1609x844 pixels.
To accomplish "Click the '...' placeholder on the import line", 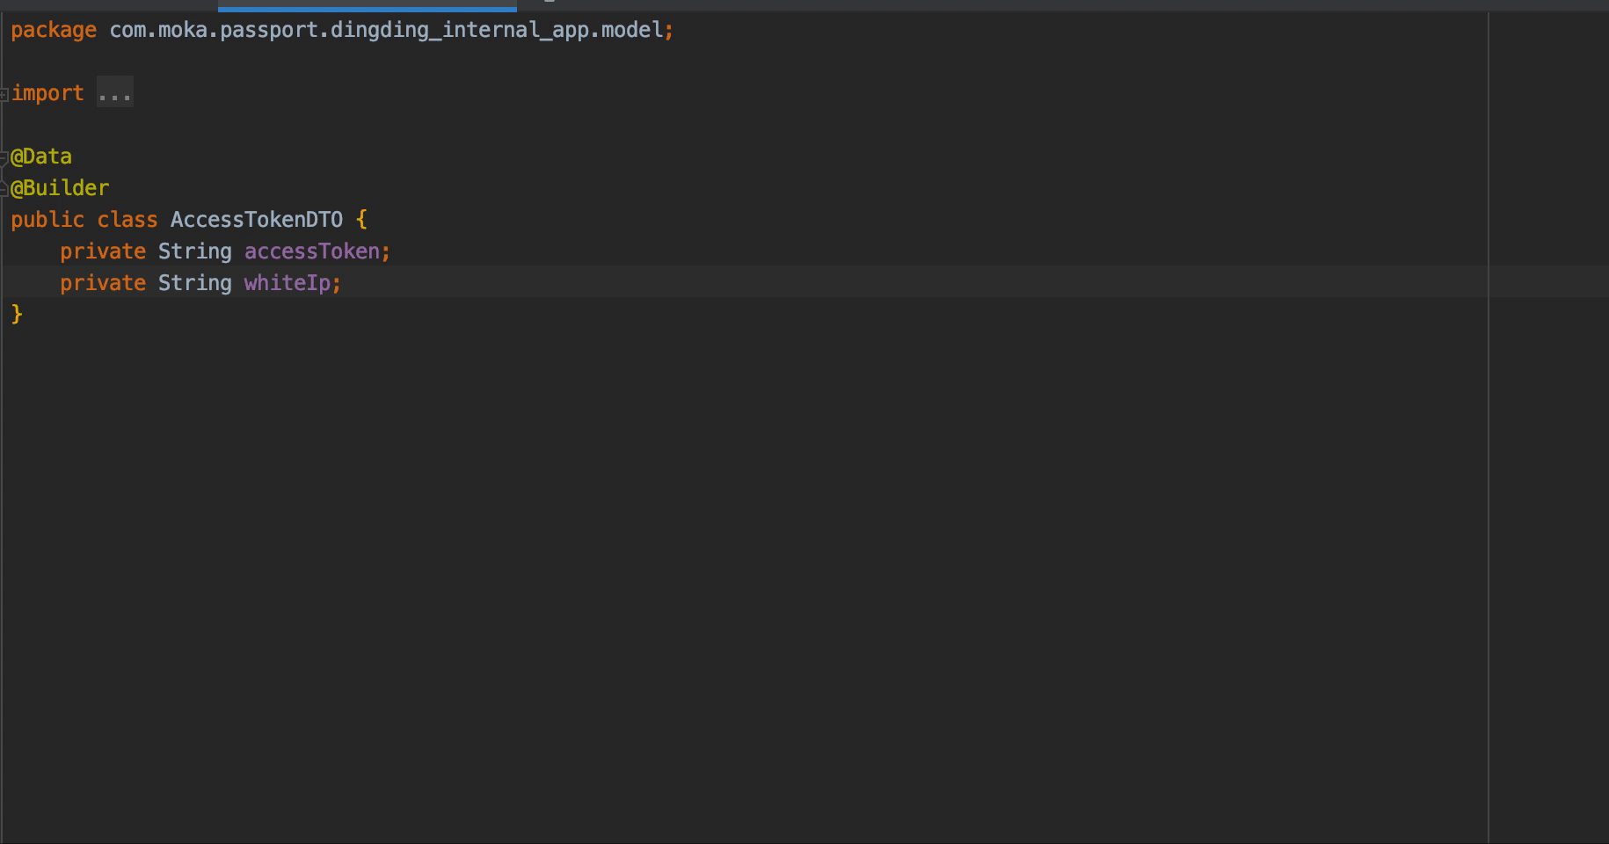I will tap(114, 91).
